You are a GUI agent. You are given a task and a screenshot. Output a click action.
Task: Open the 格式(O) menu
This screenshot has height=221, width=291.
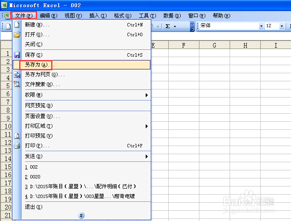[123, 16]
